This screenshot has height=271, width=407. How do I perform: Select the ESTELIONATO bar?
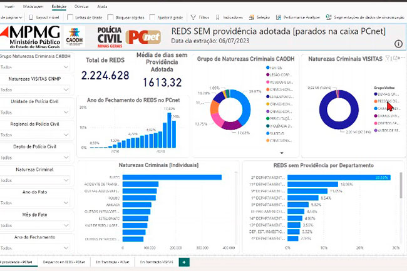pyautogui.click(x=135, y=218)
